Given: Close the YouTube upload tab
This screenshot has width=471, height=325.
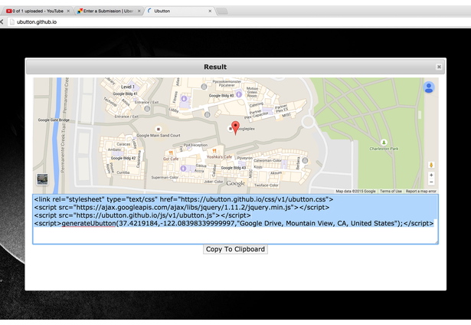Looking at the screenshot, I should click(68, 11).
